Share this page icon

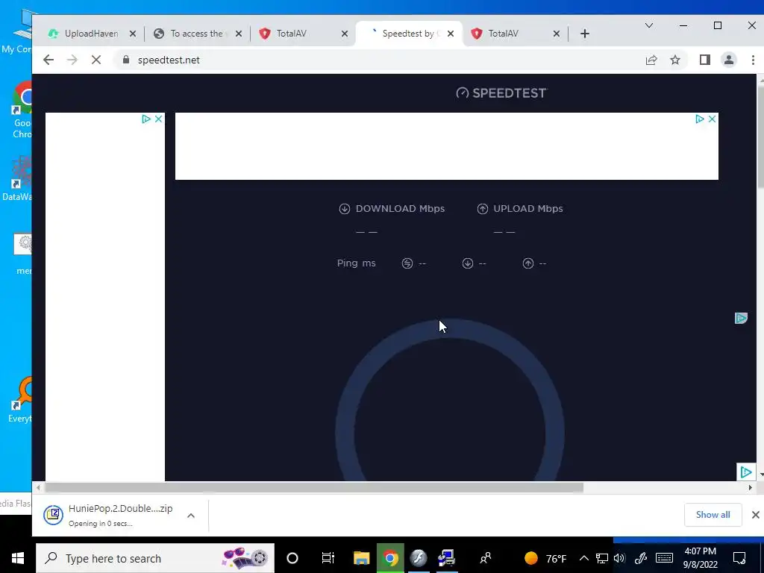651,60
